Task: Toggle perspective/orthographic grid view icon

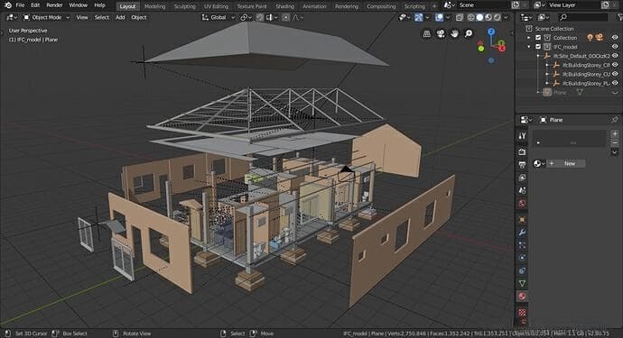Action: (x=427, y=34)
